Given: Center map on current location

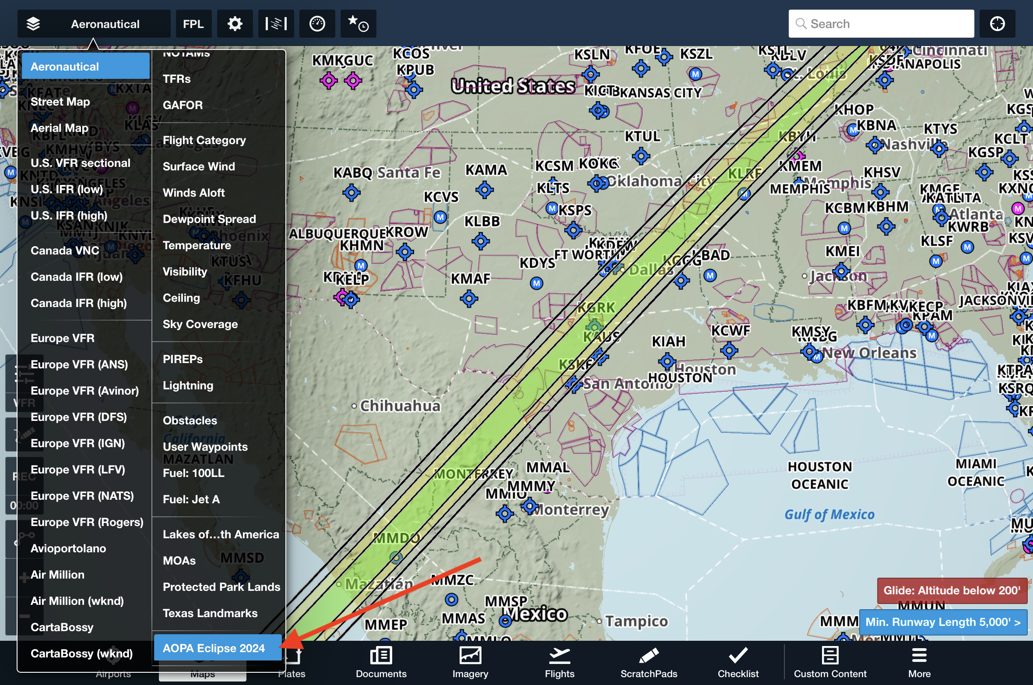Looking at the screenshot, I should (998, 24).
